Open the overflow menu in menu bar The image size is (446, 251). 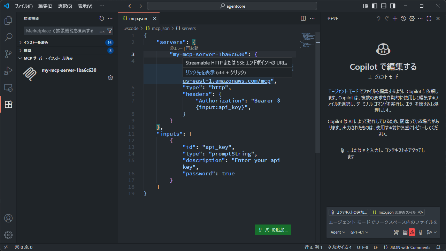click(102, 6)
